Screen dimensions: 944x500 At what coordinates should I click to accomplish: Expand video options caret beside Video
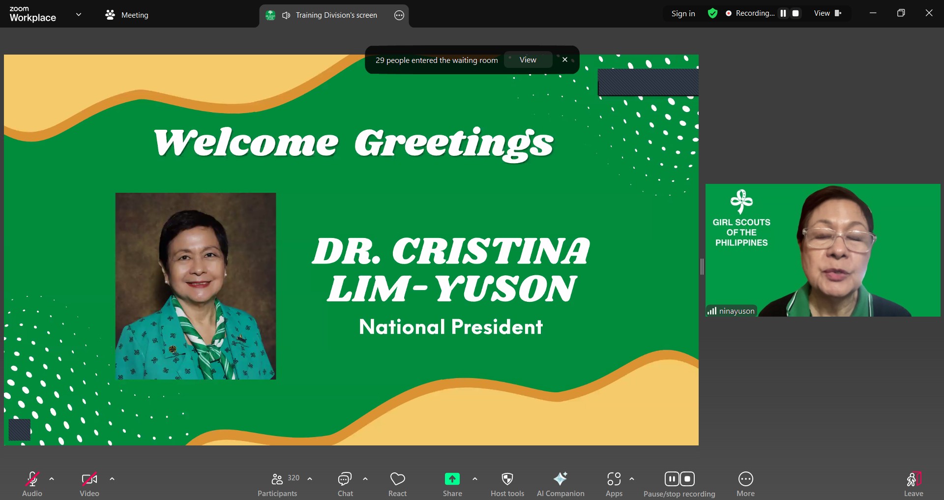point(112,478)
